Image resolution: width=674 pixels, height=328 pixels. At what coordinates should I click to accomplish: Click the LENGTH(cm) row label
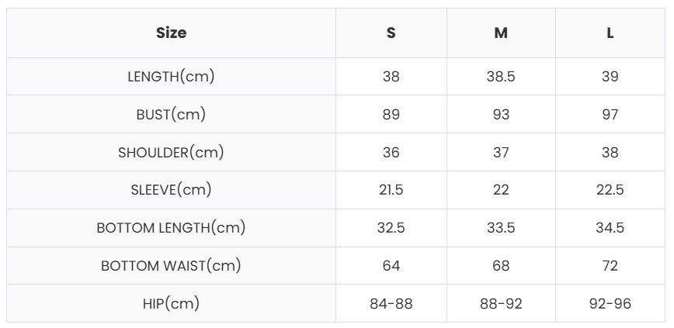click(x=171, y=77)
